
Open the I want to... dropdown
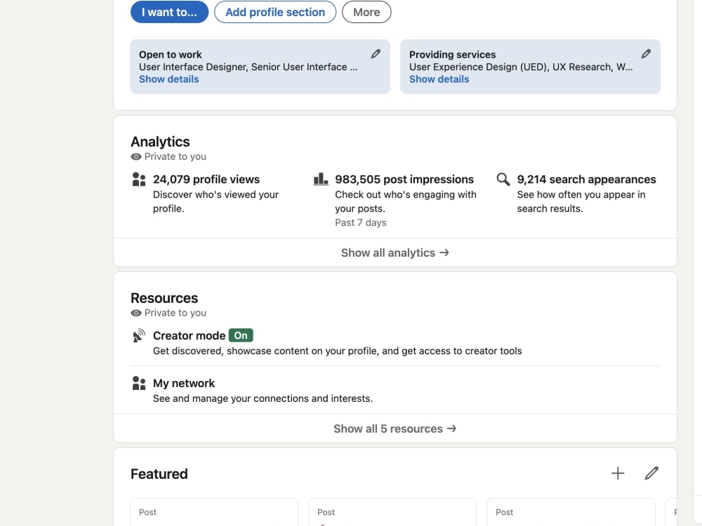[169, 12]
